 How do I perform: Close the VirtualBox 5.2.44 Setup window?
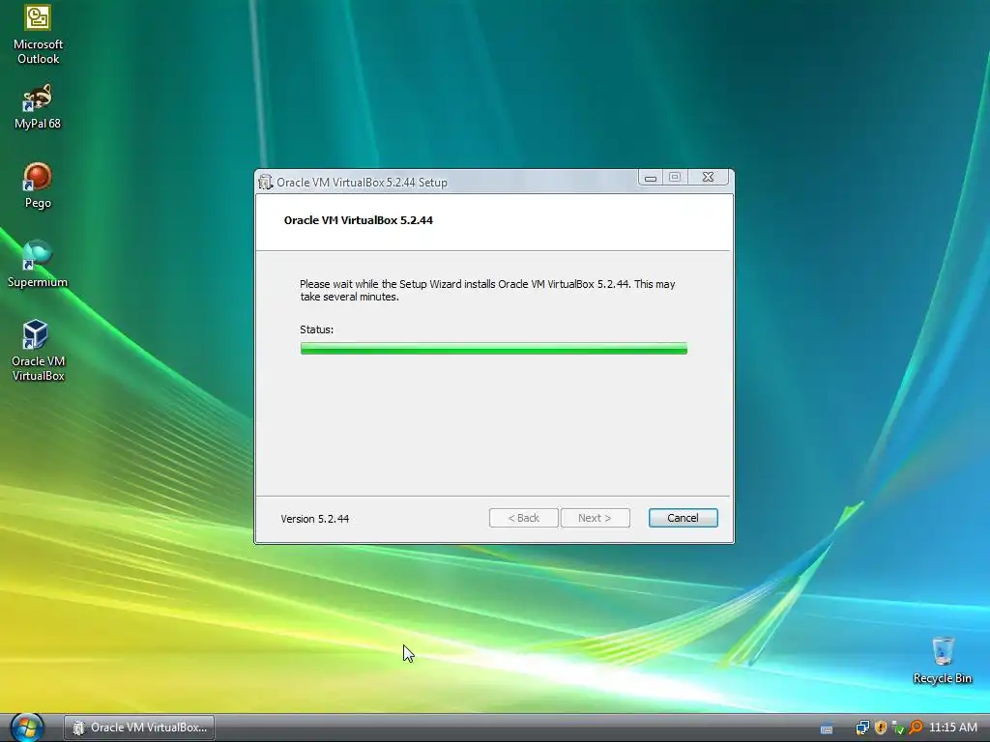(x=708, y=178)
